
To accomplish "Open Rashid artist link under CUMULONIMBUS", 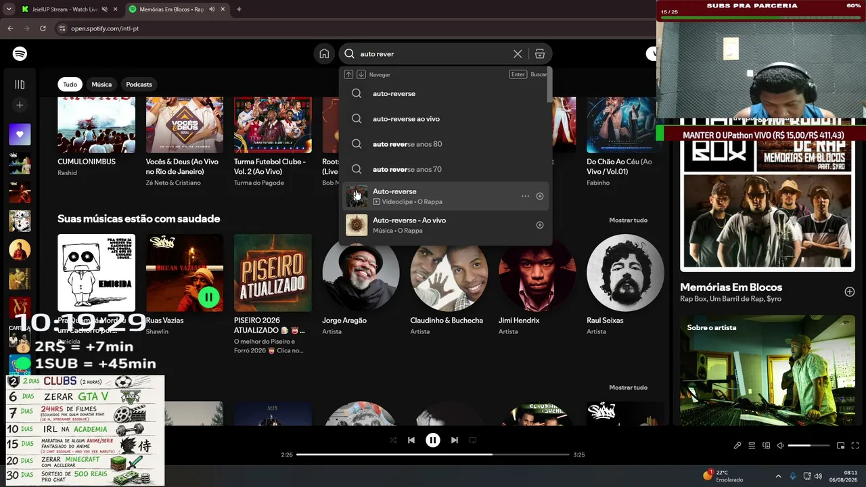I will pyautogui.click(x=68, y=173).
